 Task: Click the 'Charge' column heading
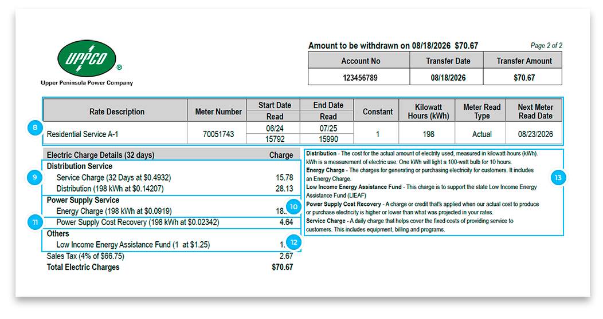(281, 155)
